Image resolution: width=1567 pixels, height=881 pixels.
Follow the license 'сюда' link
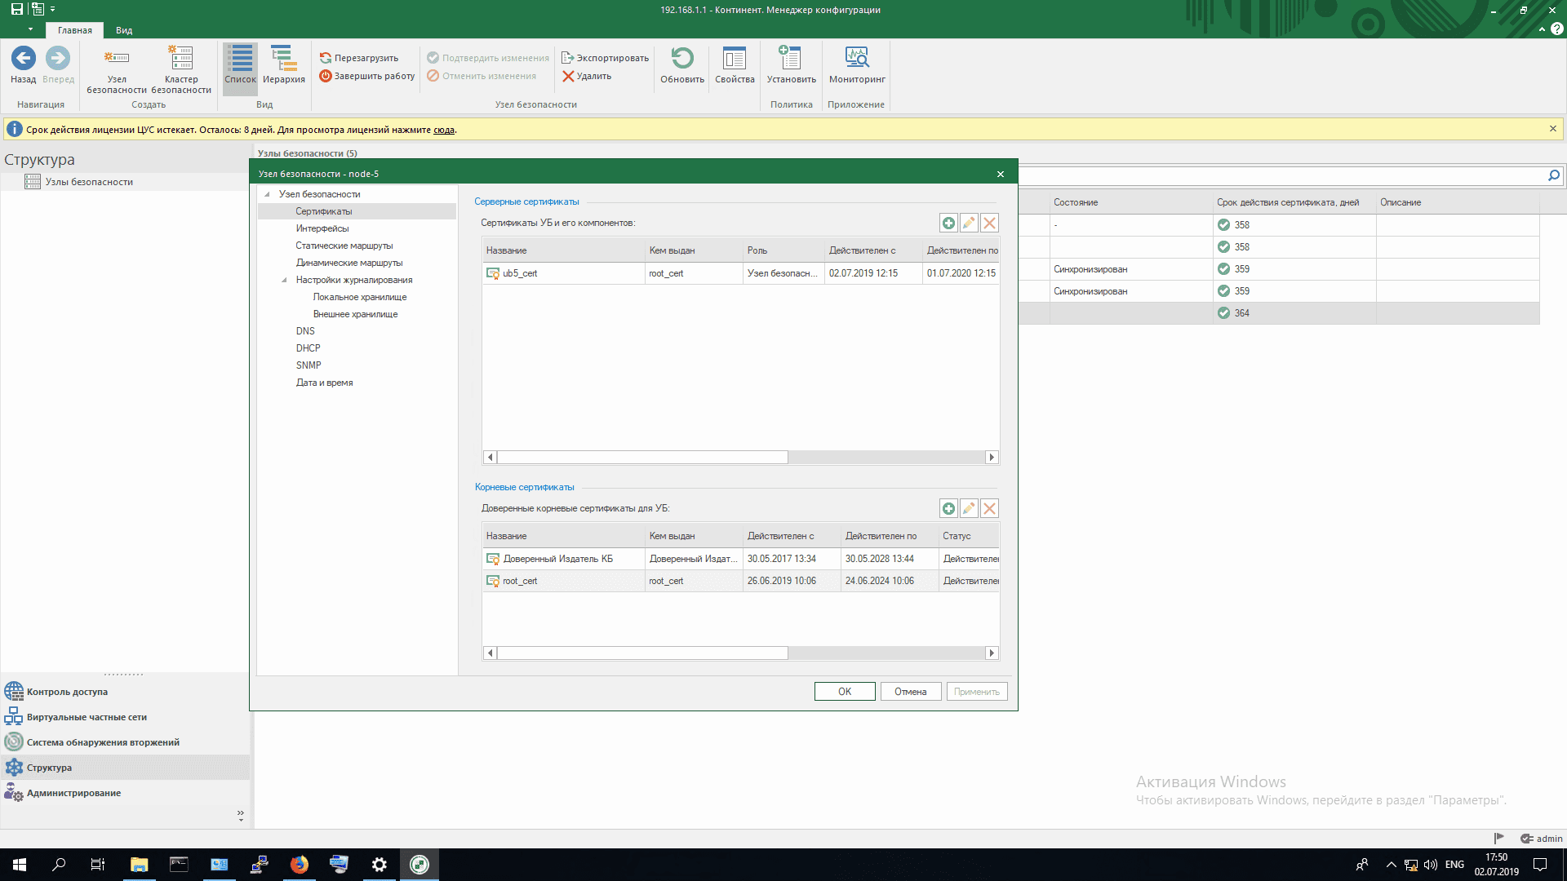(443, 130)
